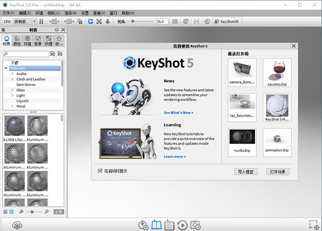
Task: Expand the Cloth and Leather folder
Action: point(12,79)
